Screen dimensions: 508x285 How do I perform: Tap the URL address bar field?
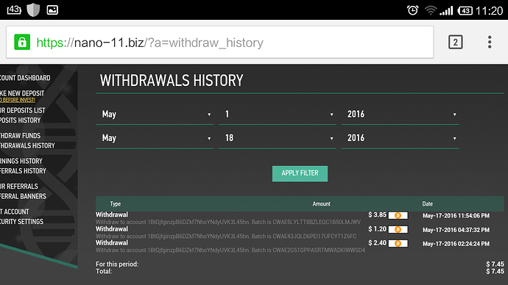(219, 43)
